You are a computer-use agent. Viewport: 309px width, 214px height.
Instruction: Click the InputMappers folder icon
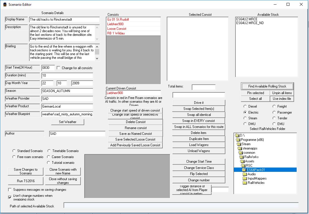coord(245,178)
